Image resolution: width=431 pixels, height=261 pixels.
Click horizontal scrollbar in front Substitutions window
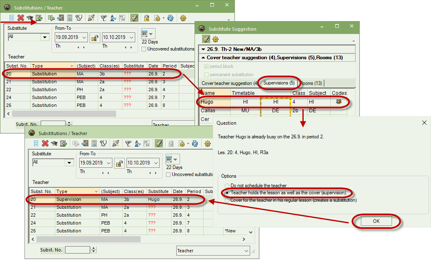88,239
